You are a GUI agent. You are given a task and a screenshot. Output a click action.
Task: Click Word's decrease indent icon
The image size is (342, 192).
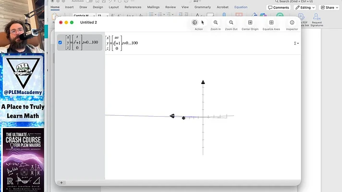click(181, 14)
